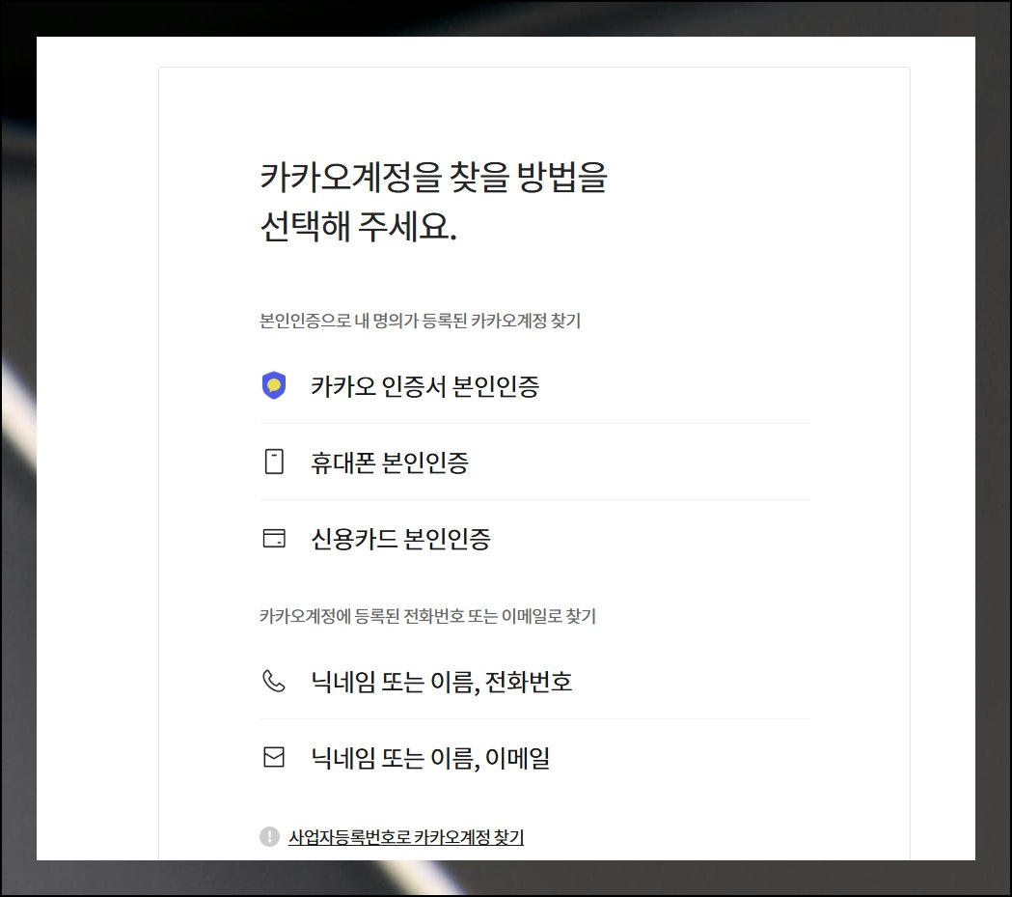Click the telephone handset icon

pos(274,681)
